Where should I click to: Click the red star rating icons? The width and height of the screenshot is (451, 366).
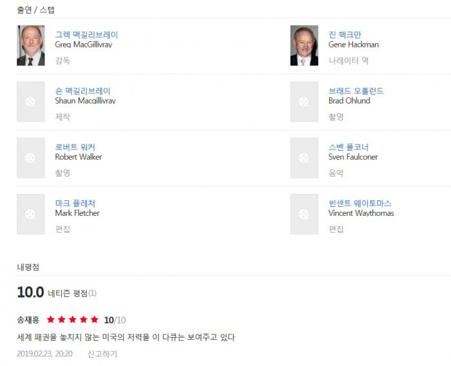click(73, 320)
